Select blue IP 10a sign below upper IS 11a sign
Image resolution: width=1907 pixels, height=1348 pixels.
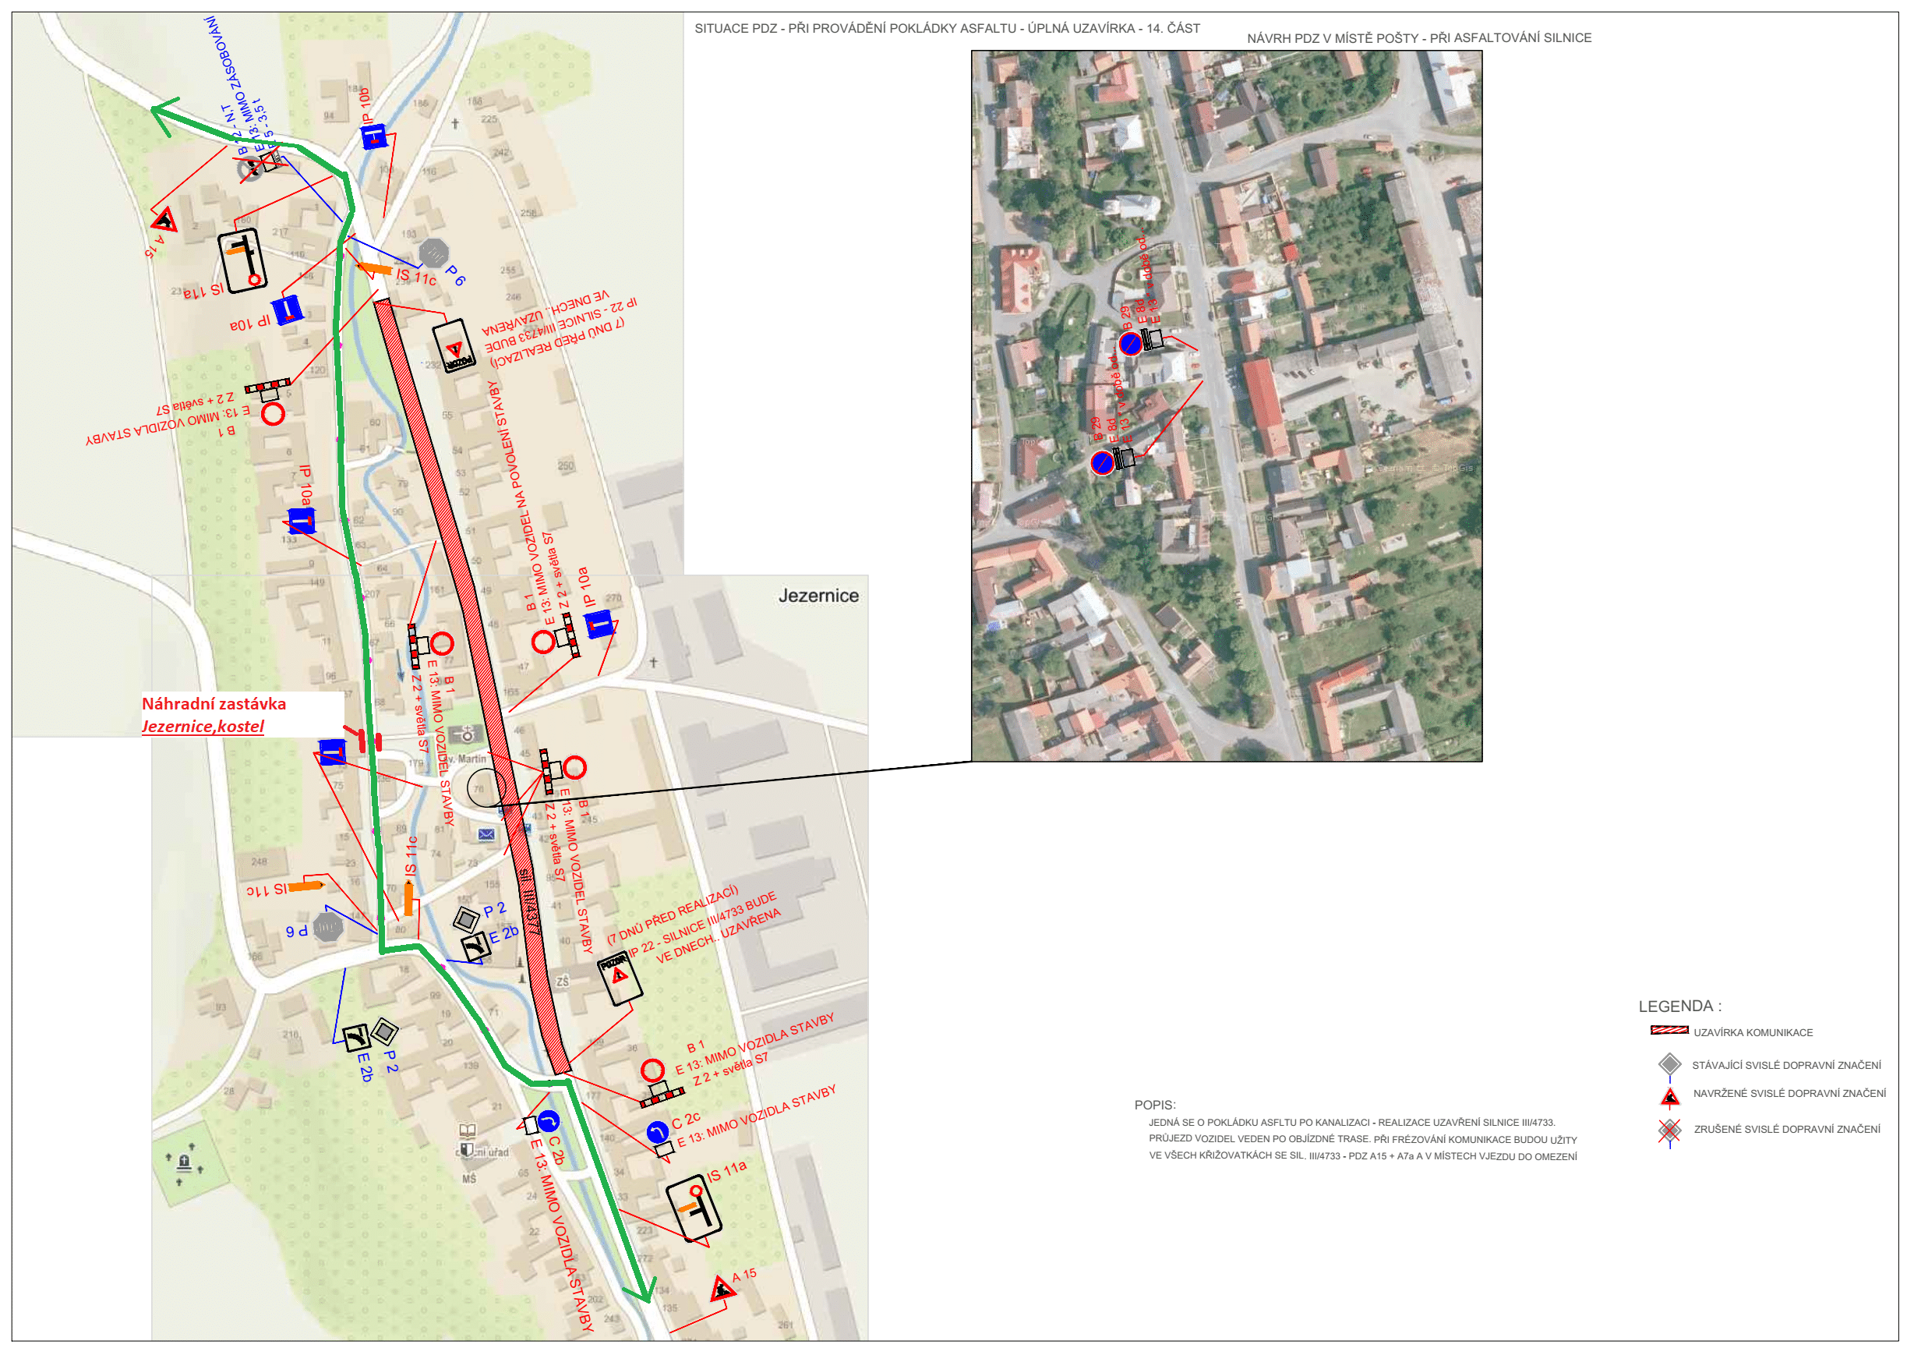click(x=288, y=310)
